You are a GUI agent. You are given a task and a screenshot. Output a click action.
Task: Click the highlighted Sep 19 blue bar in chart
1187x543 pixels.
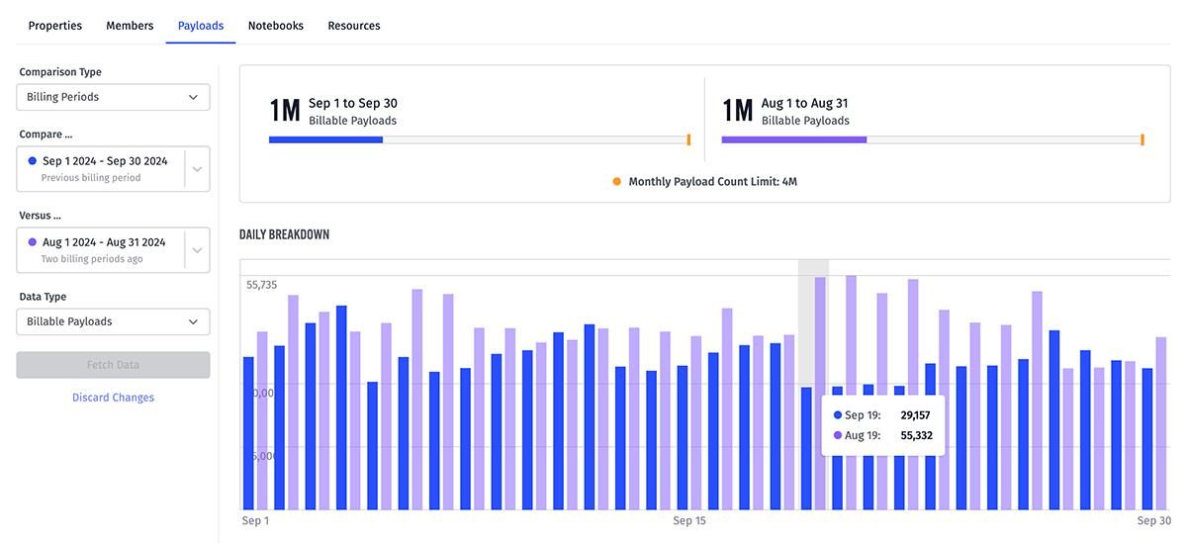click(806, 448)
